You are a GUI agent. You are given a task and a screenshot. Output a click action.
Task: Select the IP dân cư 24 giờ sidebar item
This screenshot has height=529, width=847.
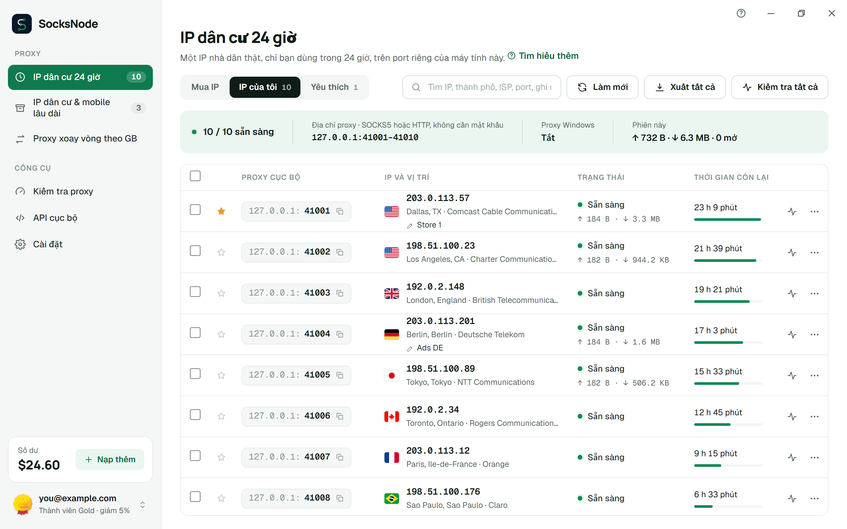80,77
